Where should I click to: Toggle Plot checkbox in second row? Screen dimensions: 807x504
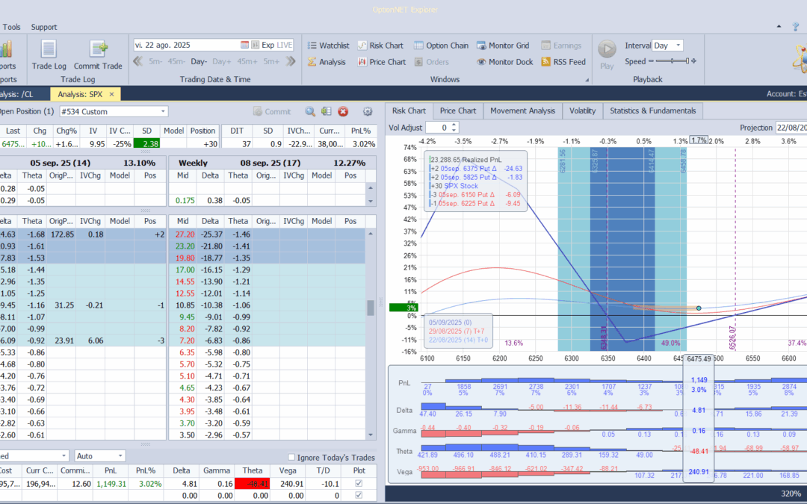pyautogui.click(x=359, y=495)
